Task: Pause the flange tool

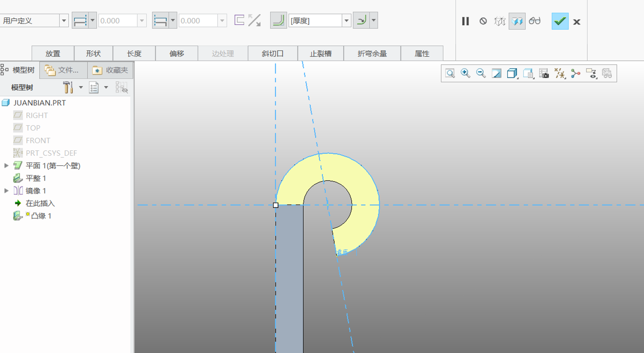Action: click(465, 21)
